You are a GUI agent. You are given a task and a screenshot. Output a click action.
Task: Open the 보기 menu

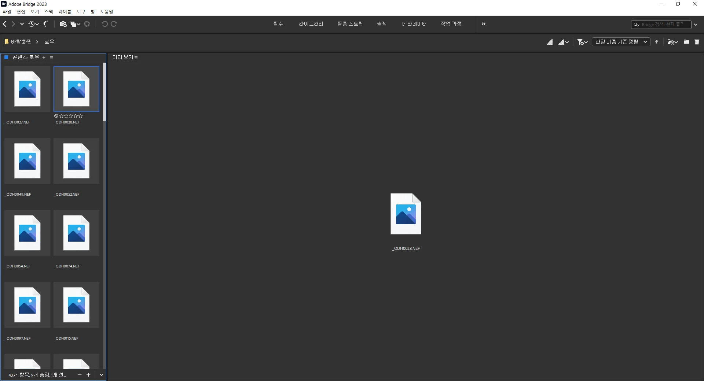(x=35, y=12)
